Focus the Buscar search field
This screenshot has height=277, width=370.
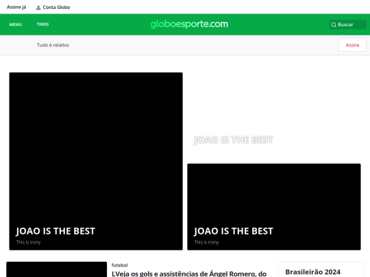coord(347,25)
